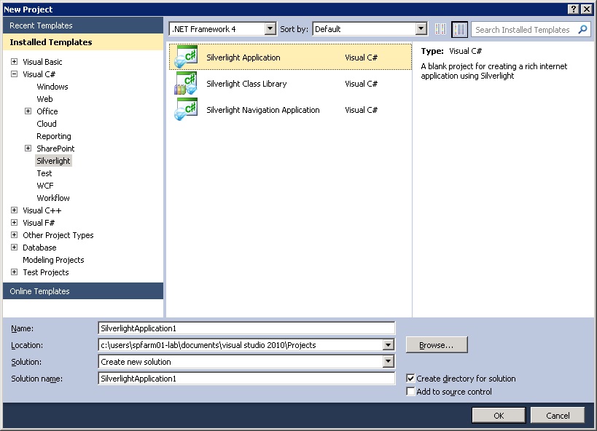Viewport: 597px width, 431px height.
Task: Click the Solution name text field
Action: click(x=246, y=379)
